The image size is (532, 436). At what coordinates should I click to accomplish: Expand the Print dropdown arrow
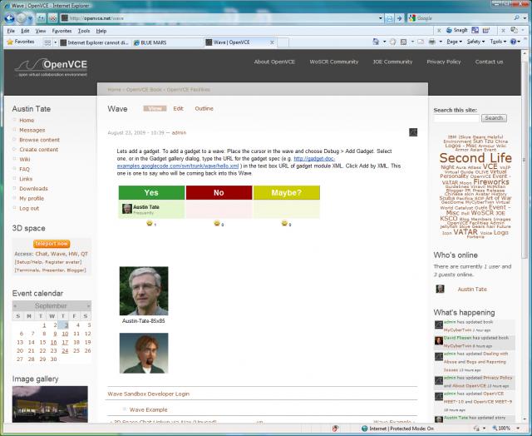click(x=441, y=42)
